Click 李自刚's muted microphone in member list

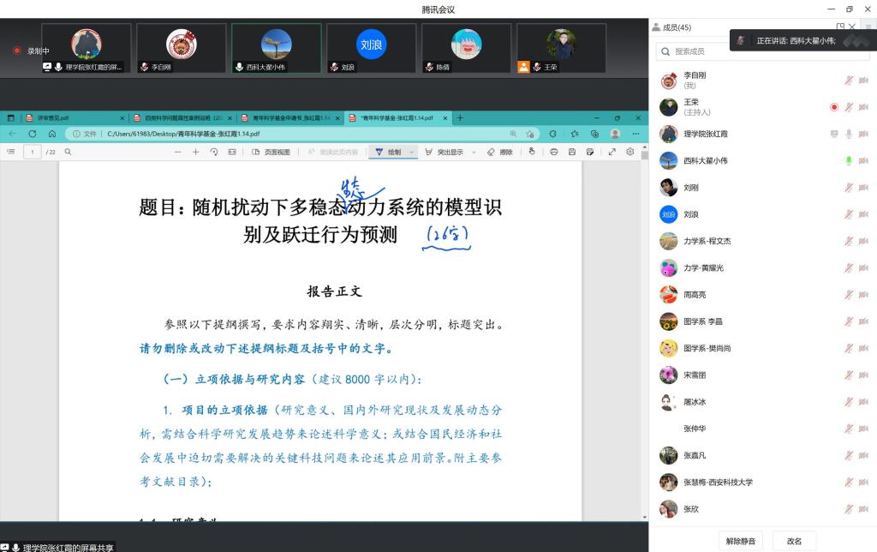[848, 81]
